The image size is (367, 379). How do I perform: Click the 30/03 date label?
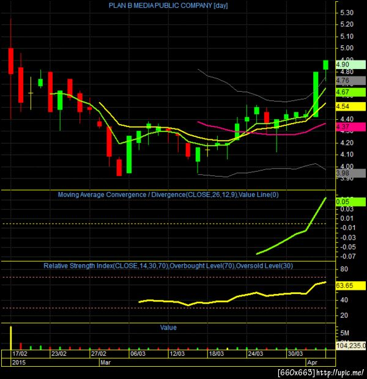pos(295,354)
